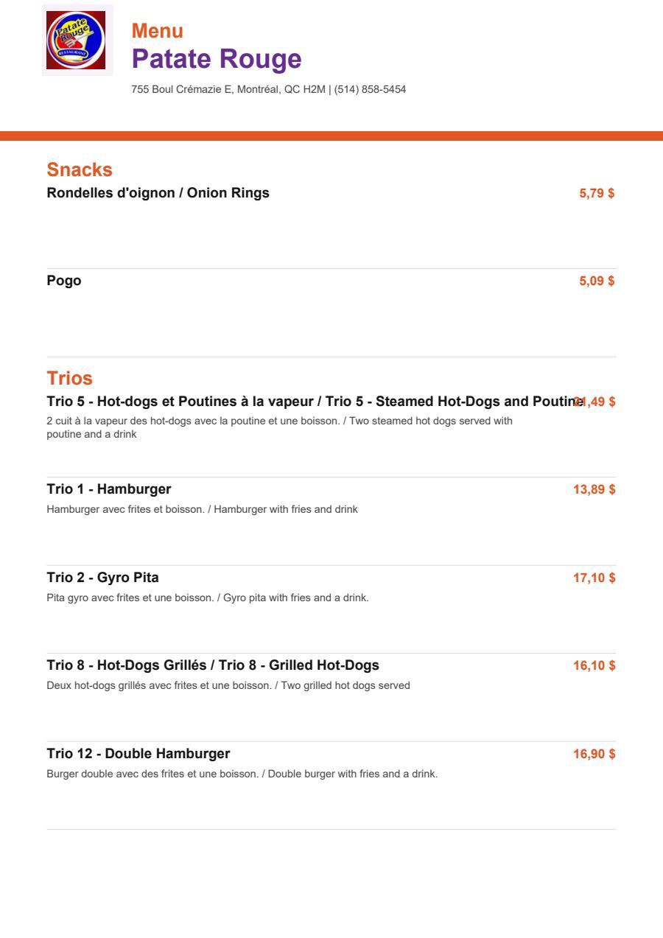Viewport: 663px width, 938px height.
Task: Open the Snacks section heading
Action: click(80, 169)
